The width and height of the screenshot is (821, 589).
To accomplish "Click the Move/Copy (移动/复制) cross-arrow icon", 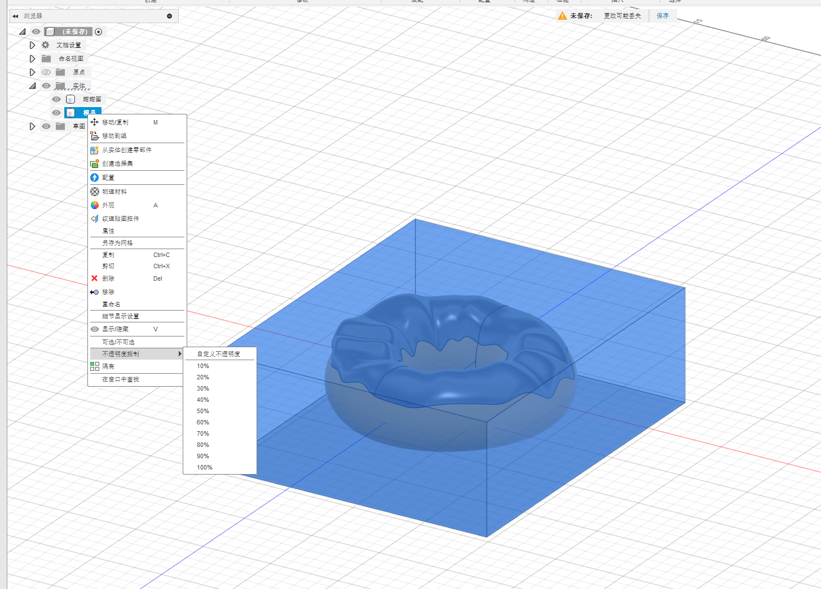I will (95, 122).
